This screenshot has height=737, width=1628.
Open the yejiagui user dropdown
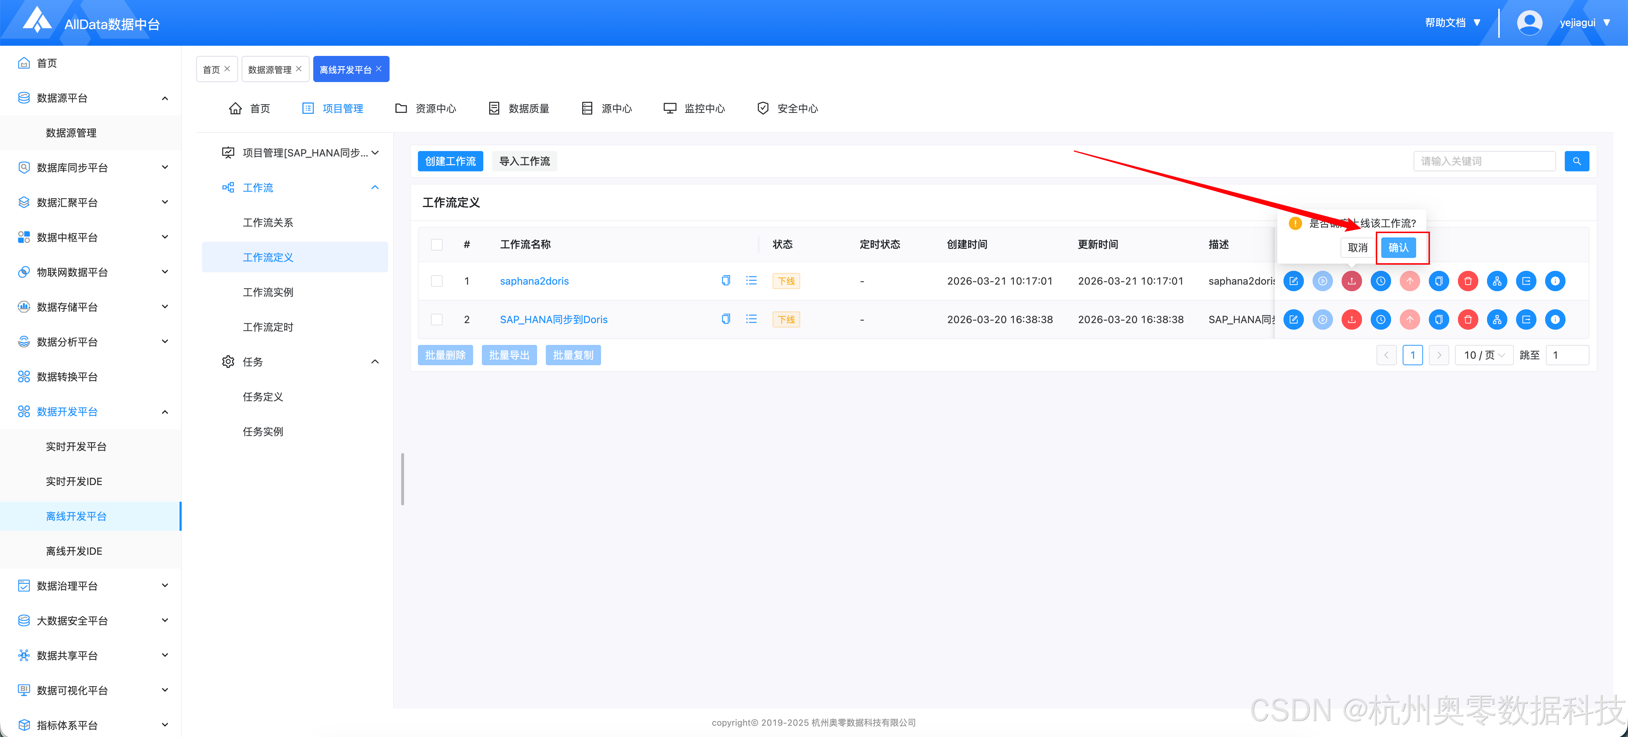(1584, 23)
